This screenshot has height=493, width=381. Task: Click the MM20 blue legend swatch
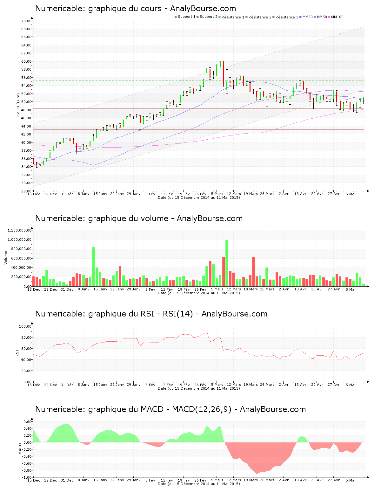300,17
